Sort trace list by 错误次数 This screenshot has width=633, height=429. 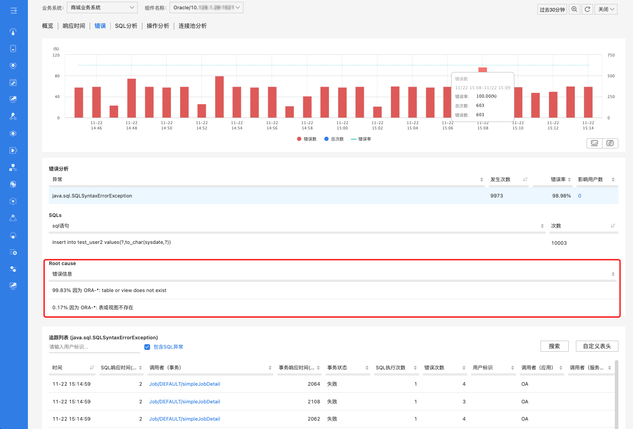coord(464,368)
